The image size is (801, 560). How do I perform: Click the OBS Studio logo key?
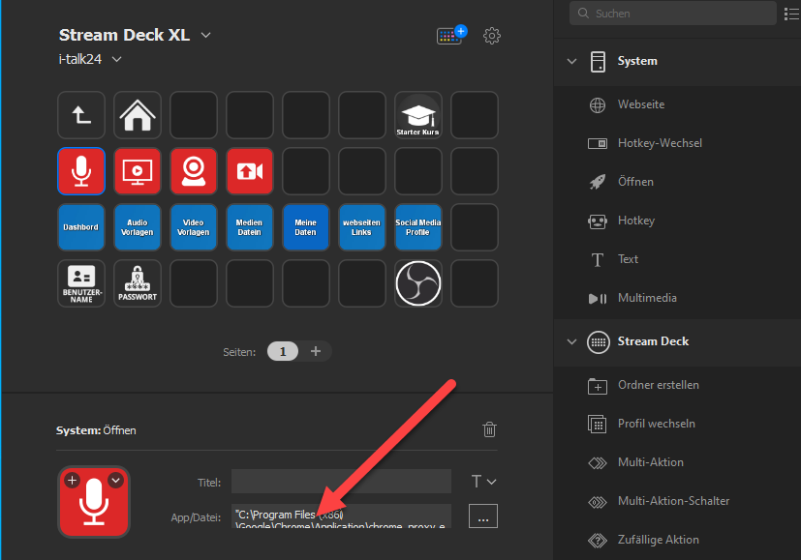[x=418, y=283]
